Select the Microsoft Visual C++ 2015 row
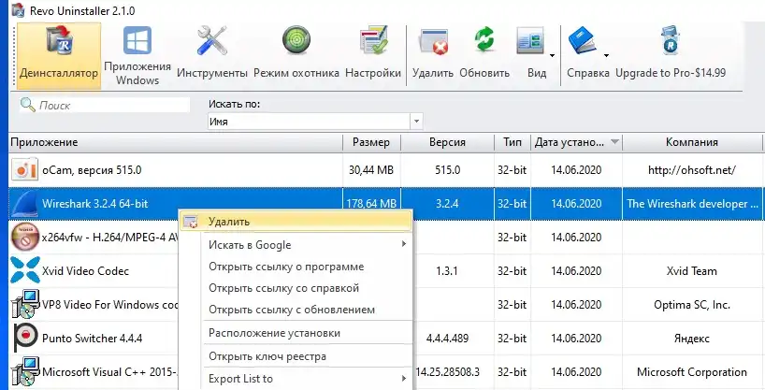Viewport: 765px width, 390px height. pos(386,372)
